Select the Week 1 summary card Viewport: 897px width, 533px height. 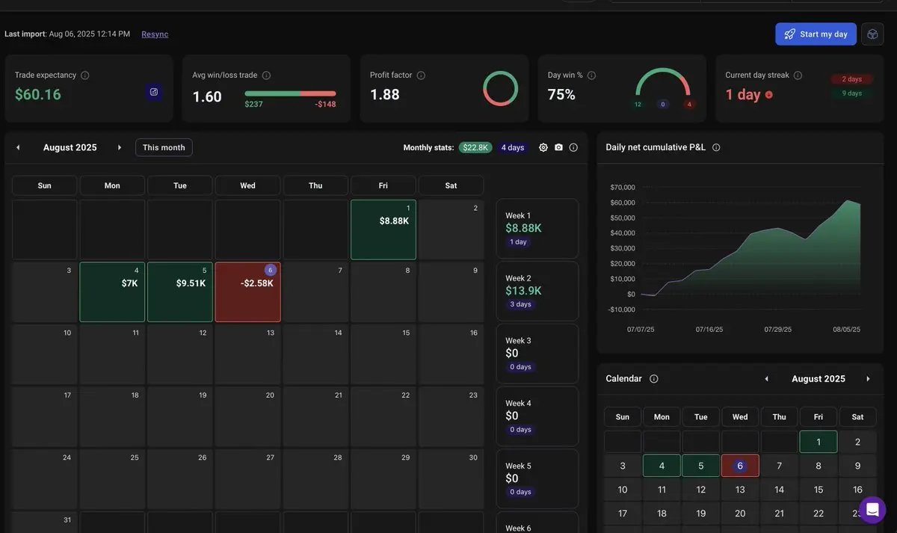tap(537, 229)
